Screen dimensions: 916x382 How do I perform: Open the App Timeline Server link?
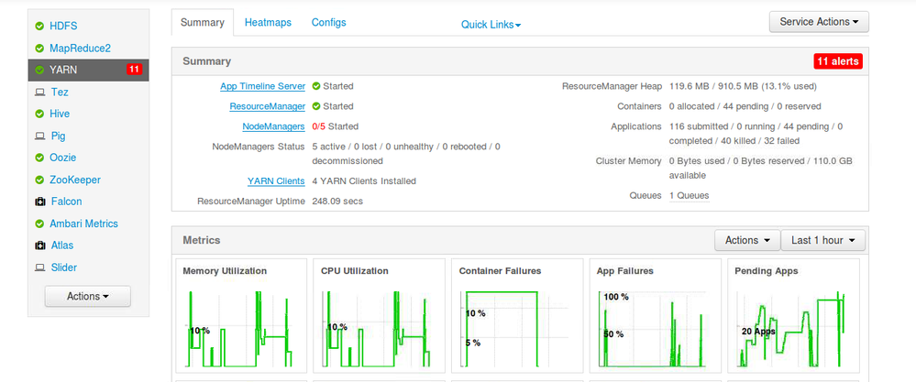(262, 86)
